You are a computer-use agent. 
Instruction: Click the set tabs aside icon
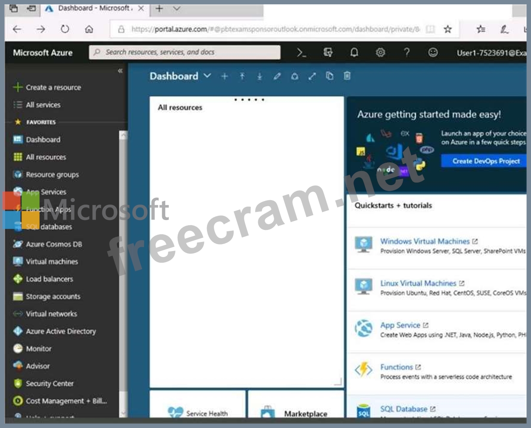(31, 8)
